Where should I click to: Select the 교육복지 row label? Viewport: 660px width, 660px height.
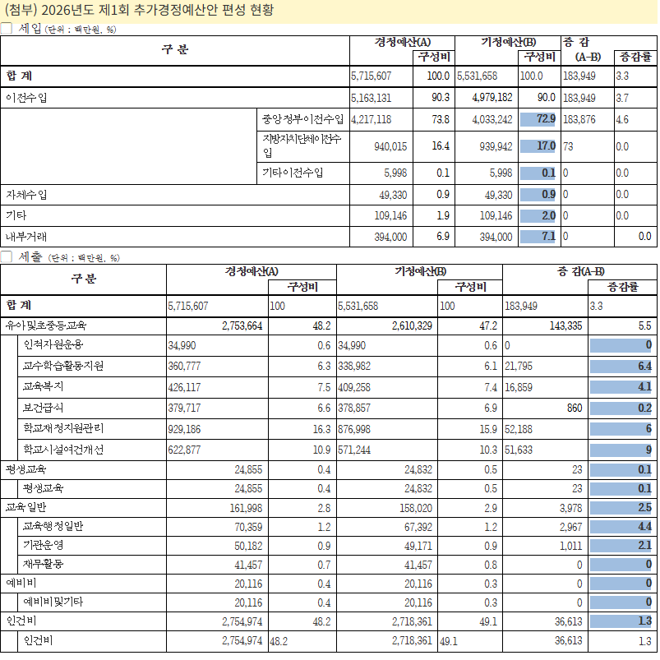[x=46, y=386]
